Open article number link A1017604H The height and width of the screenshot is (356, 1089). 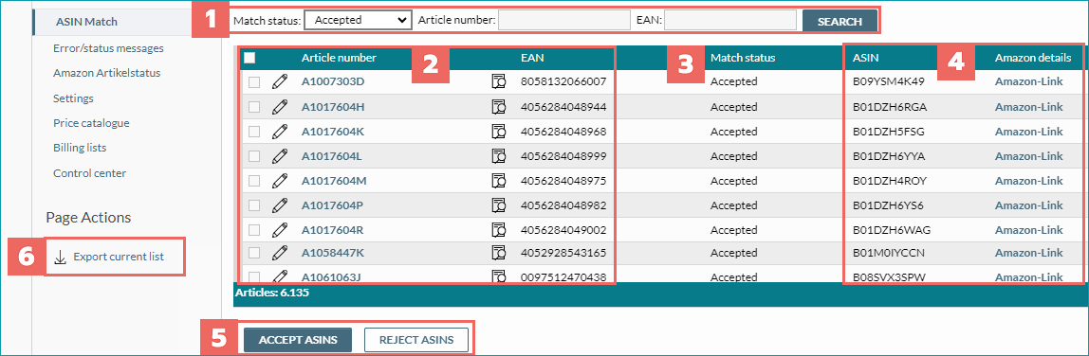pyautogui.click(x=333, y=107)
